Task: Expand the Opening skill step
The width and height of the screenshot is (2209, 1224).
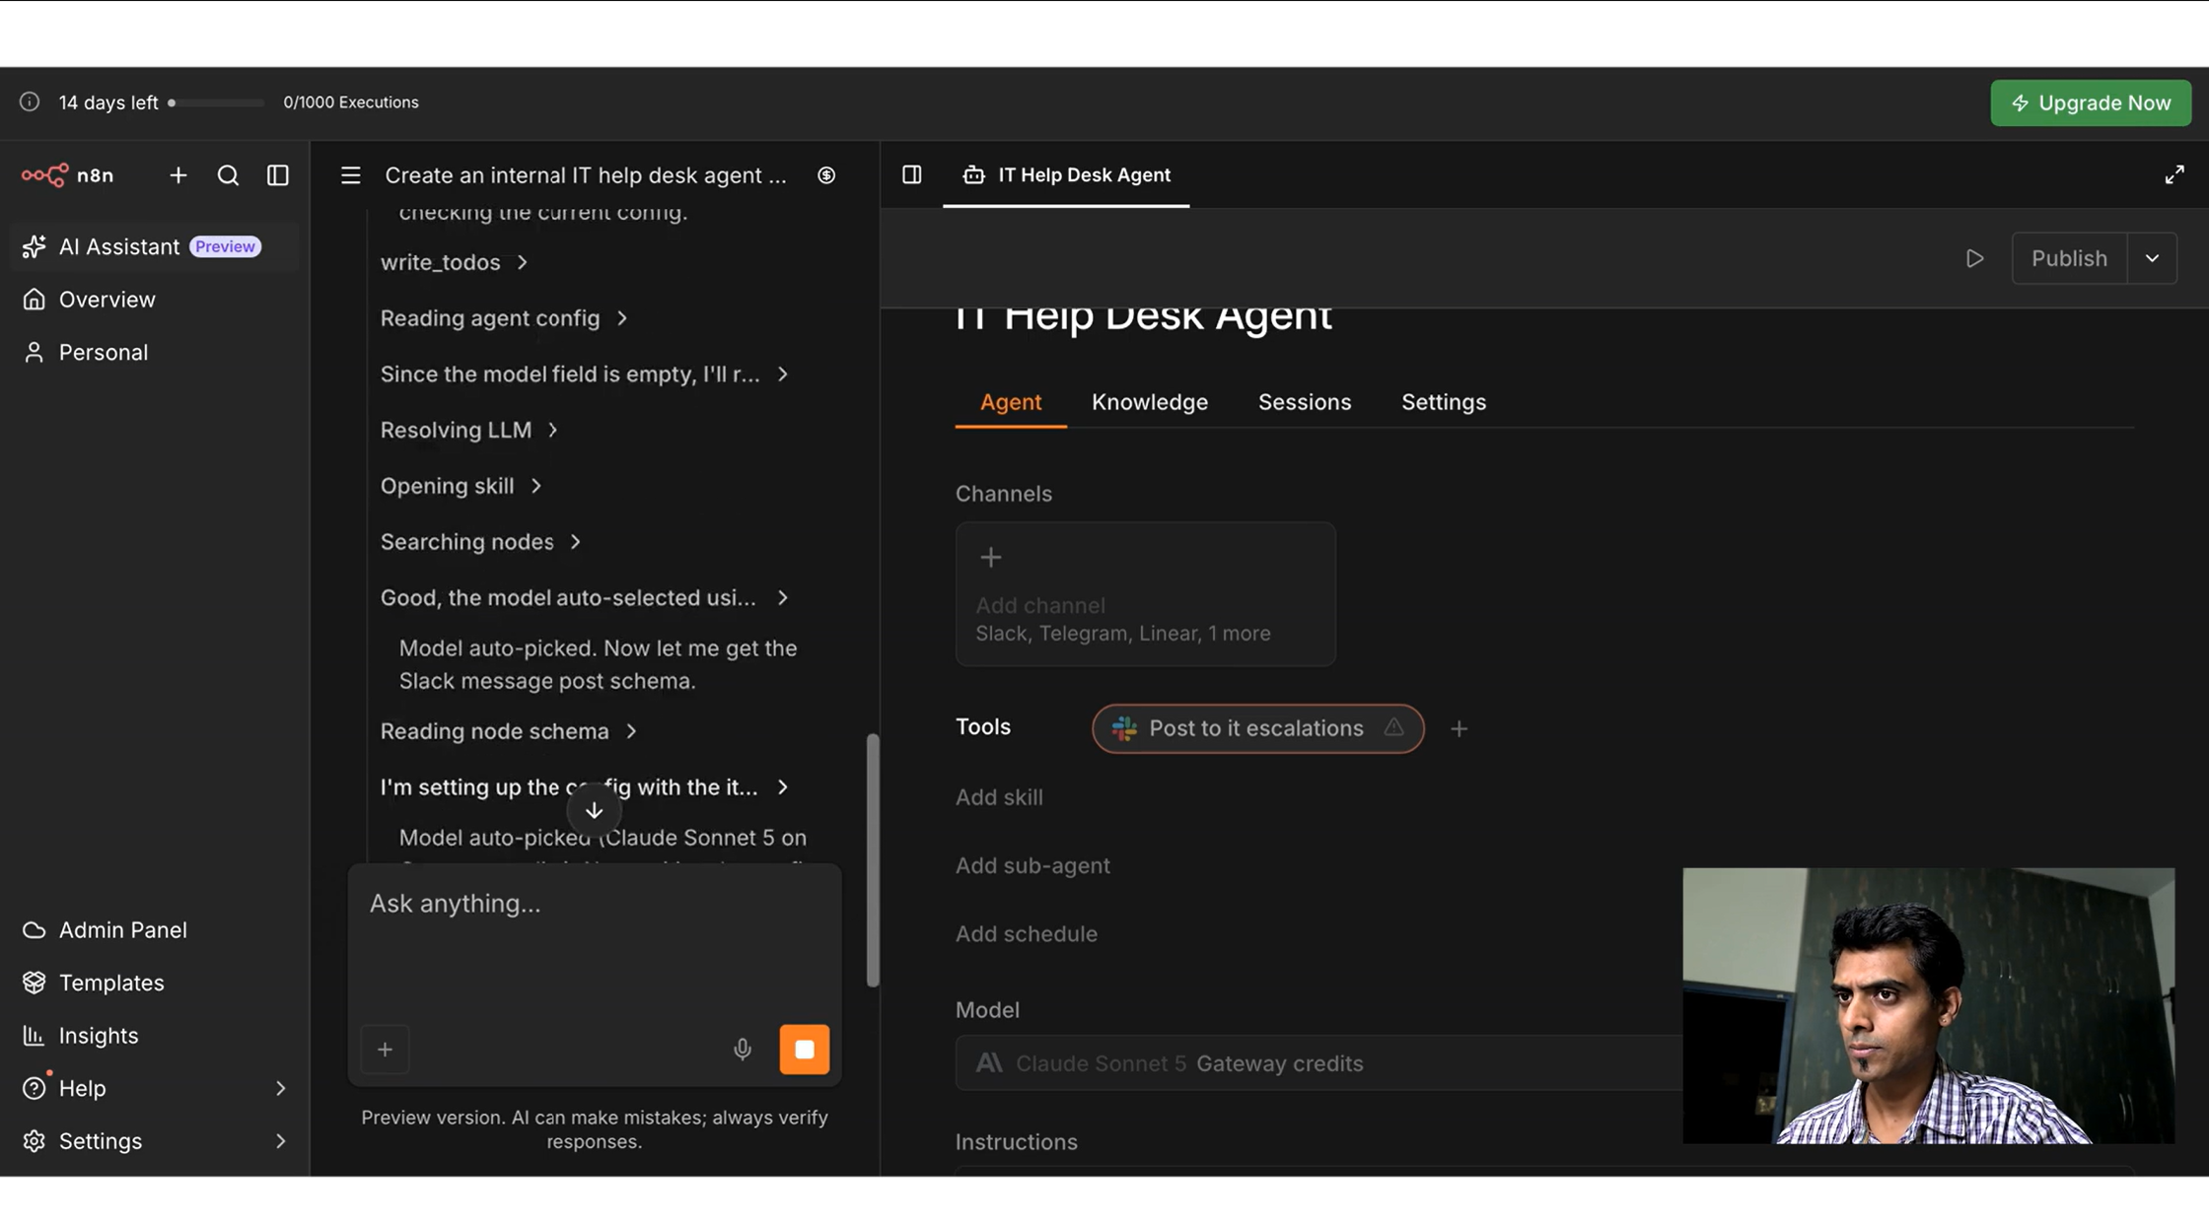Action: (x=461, y=486)
